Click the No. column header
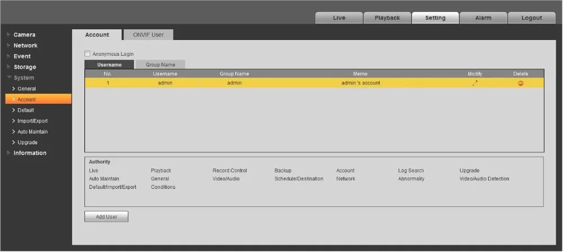 pyautogui.click(x=108, y=74)
